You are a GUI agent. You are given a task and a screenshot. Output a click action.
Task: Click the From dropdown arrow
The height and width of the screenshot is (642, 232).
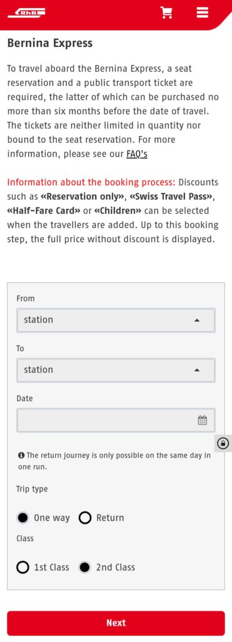[197, 320]
